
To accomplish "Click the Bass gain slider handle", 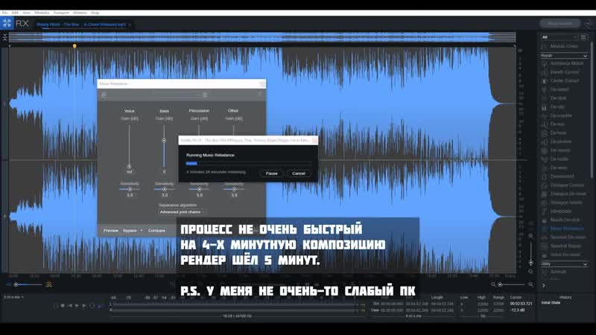I will (x=164, y=140).
